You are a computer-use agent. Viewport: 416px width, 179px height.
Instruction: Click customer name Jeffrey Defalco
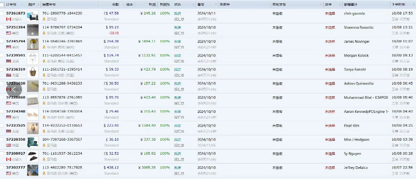tap(356, 168)
